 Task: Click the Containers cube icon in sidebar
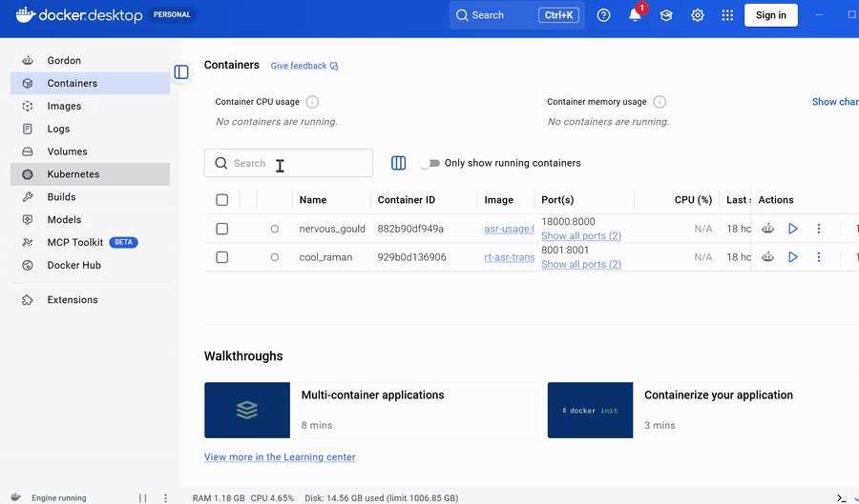tap(28, 83)
